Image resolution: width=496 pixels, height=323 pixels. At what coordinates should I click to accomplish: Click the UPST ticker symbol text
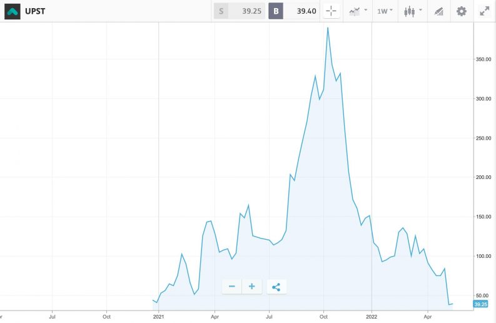[35, 11]
